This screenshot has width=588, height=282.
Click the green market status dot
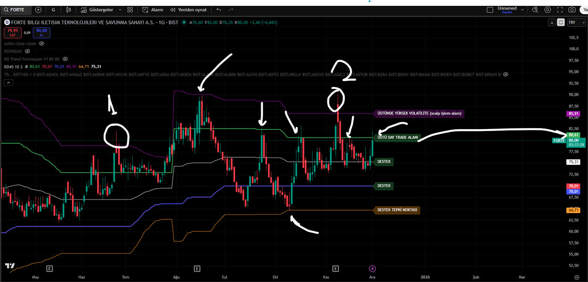point(183,22)
